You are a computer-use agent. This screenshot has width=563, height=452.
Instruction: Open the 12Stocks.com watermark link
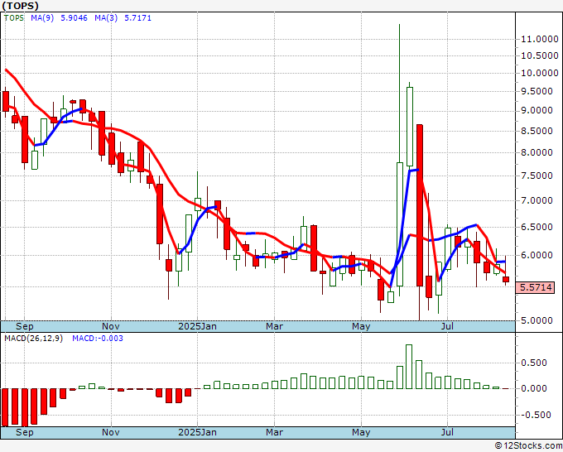(x=527, y=445)
